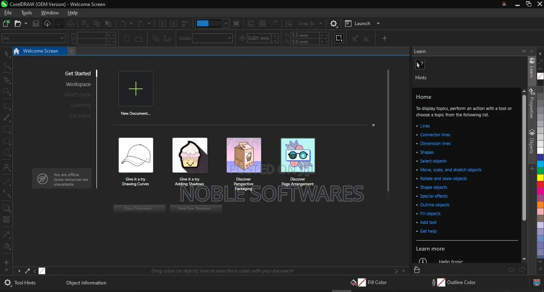Toggle the landscape page orientation button
Viewport: 544px width, 292px height.
(139, 39)
